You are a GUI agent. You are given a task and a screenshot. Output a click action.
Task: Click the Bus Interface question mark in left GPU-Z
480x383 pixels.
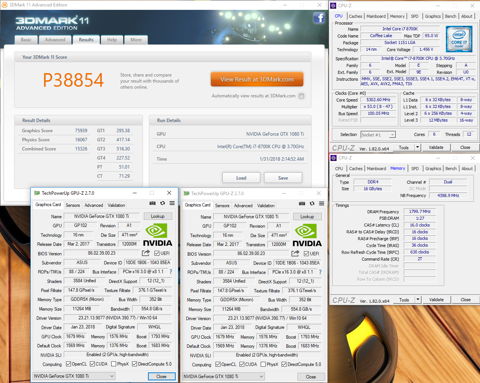[x=170, y=272]
